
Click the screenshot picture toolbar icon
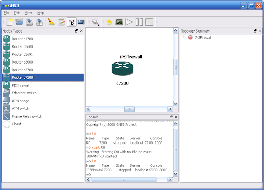point(81,22)
